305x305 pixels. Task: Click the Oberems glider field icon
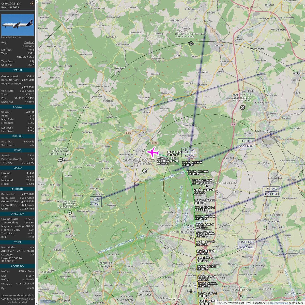tap(70, 212)
